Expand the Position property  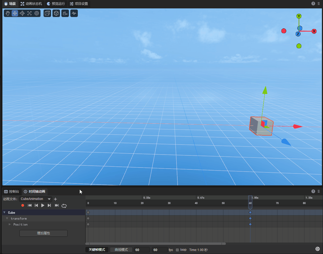pyautogui.click(x=10, y=225)
